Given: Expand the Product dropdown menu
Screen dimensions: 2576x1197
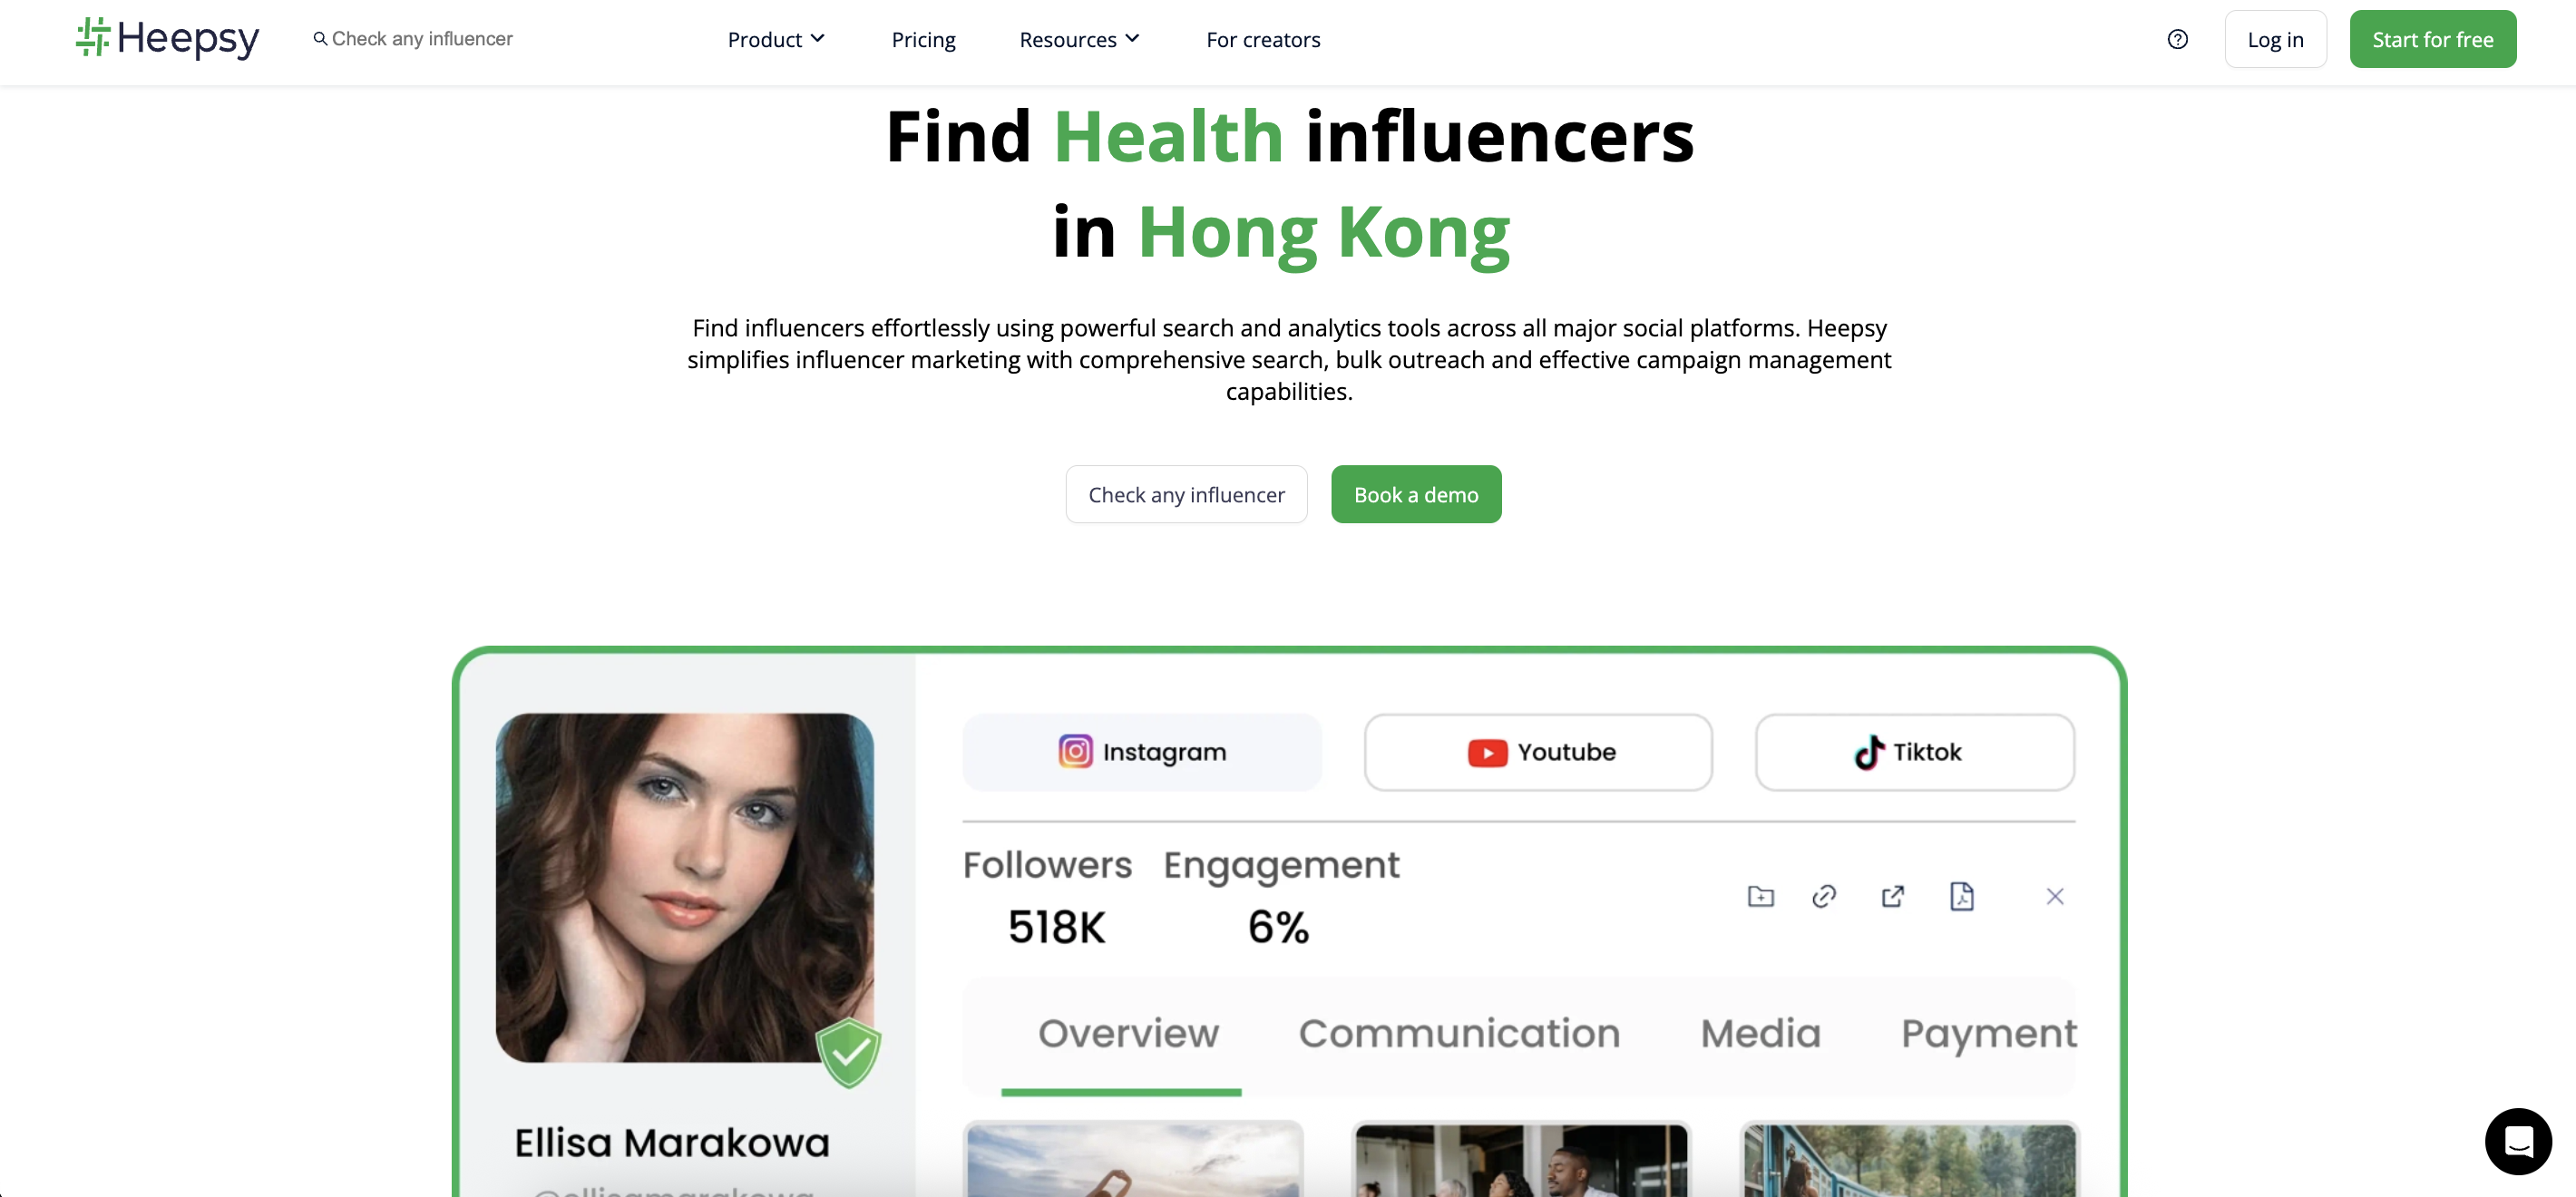Looking at the screenshot, I should coord(776,39).
